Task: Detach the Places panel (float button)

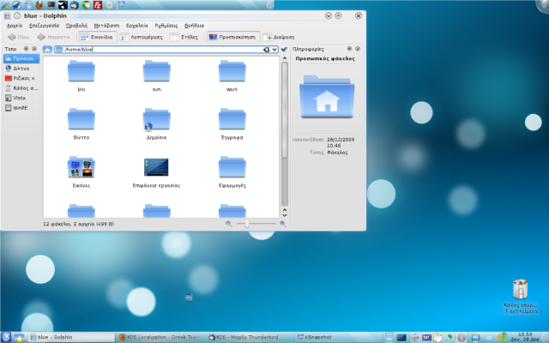Action: pyautogui.click(x=26, y=49)
